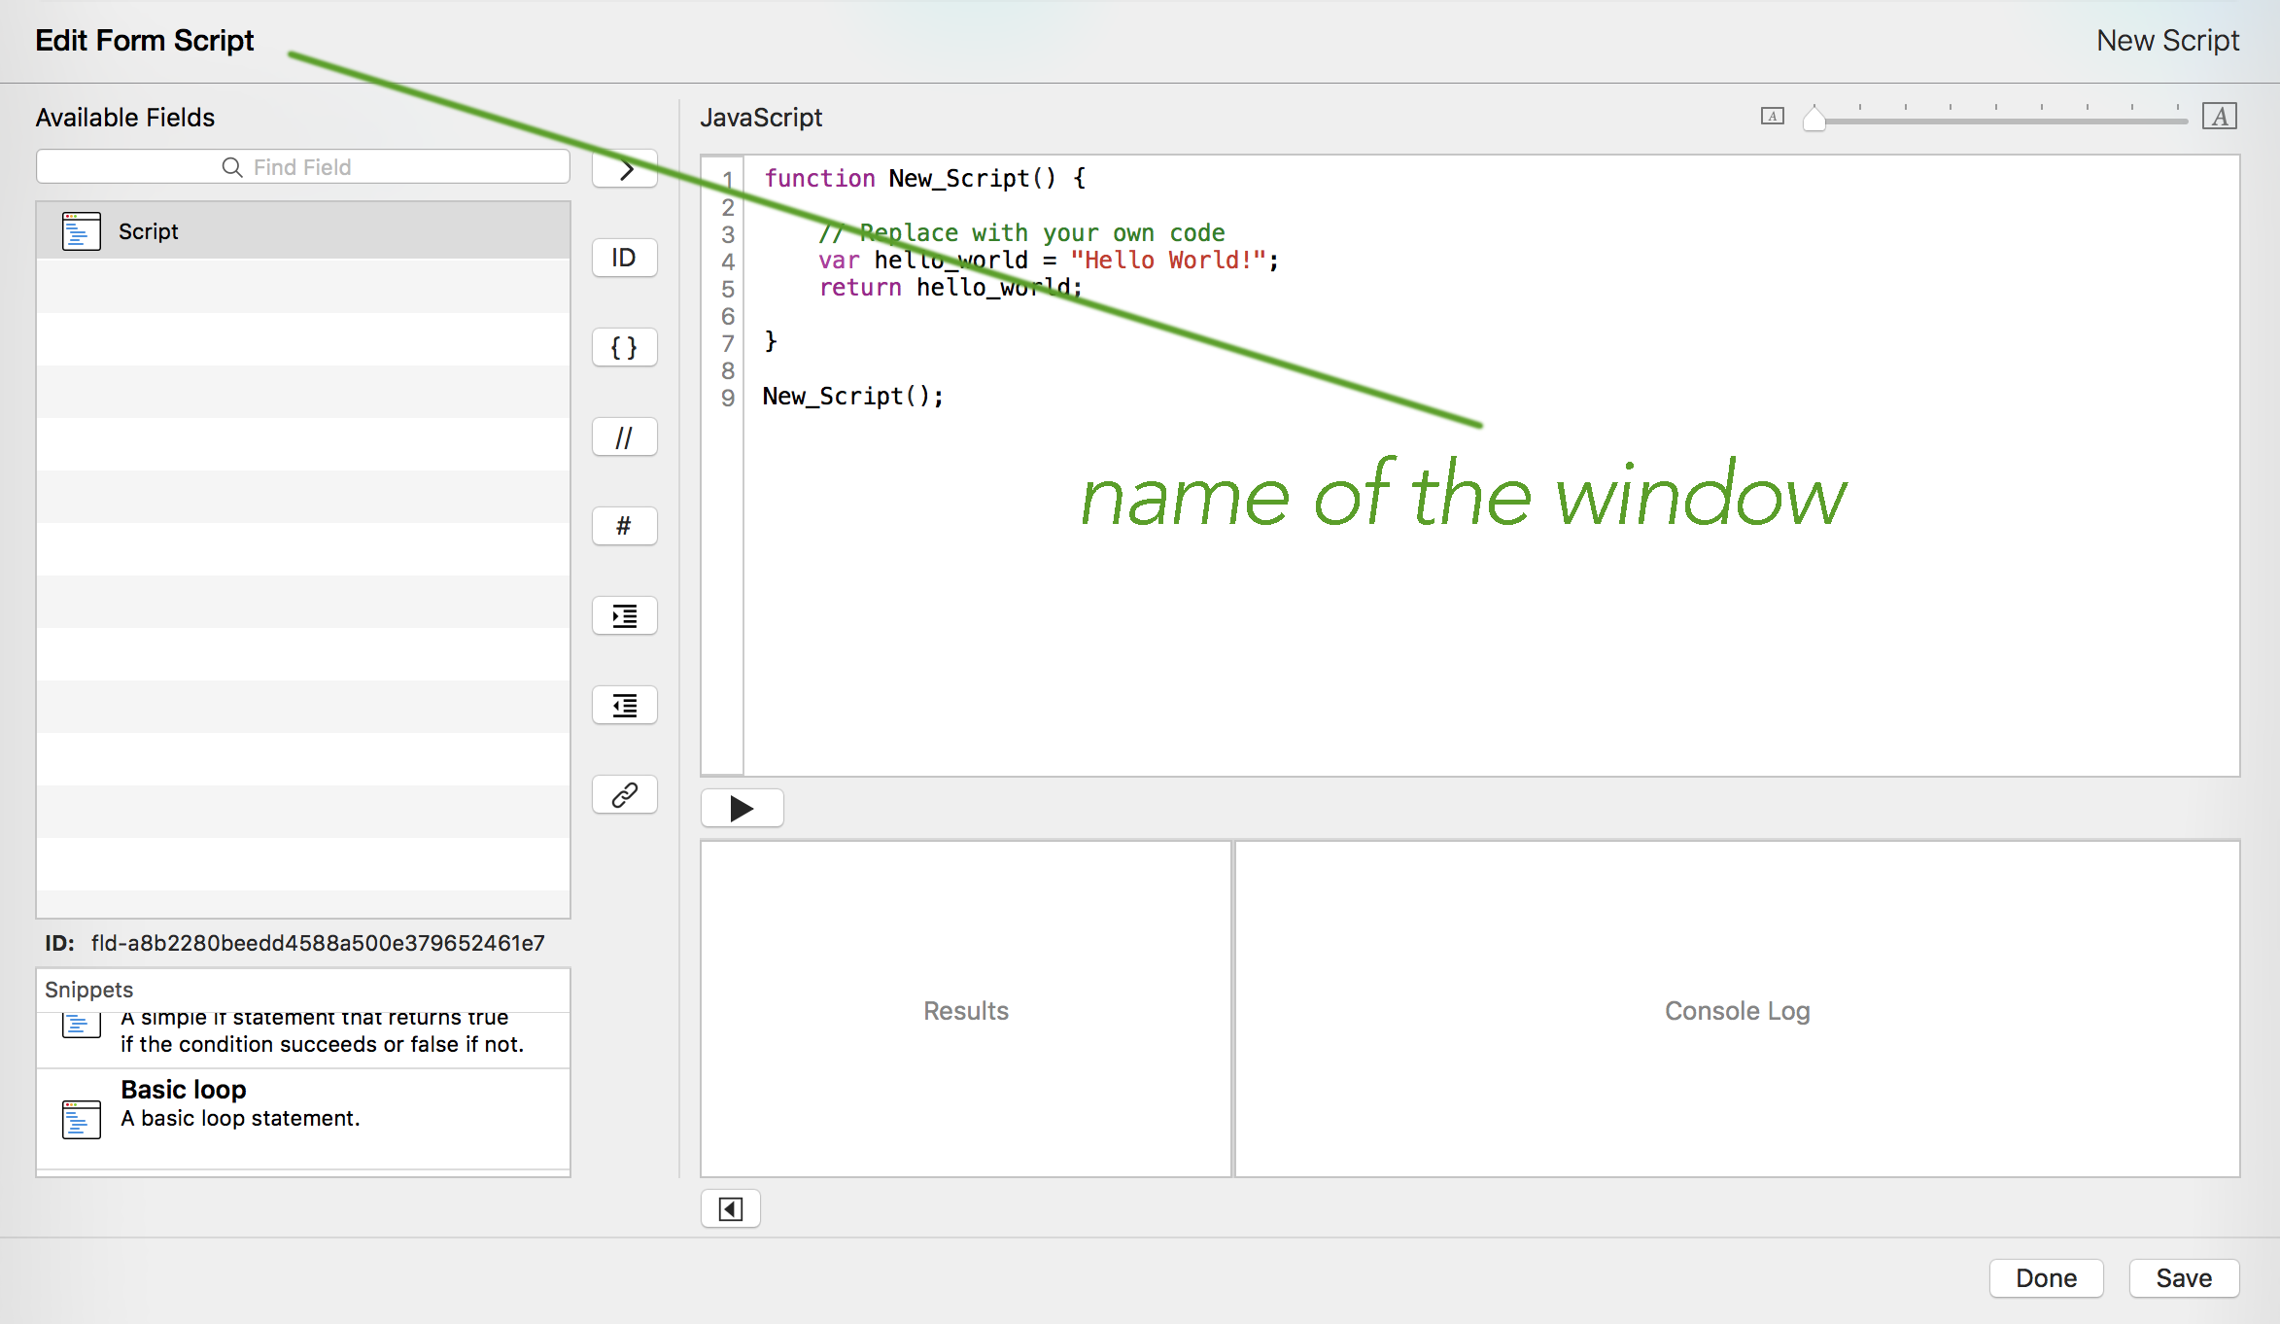Click the double-slash comment button

pos(625,437)
